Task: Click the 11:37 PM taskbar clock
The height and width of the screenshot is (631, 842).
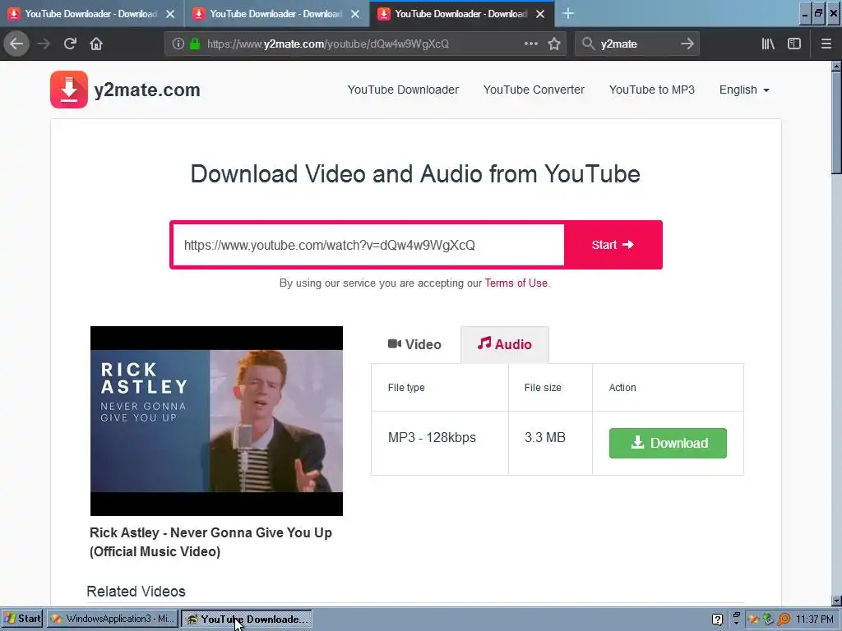Action: 815,619
